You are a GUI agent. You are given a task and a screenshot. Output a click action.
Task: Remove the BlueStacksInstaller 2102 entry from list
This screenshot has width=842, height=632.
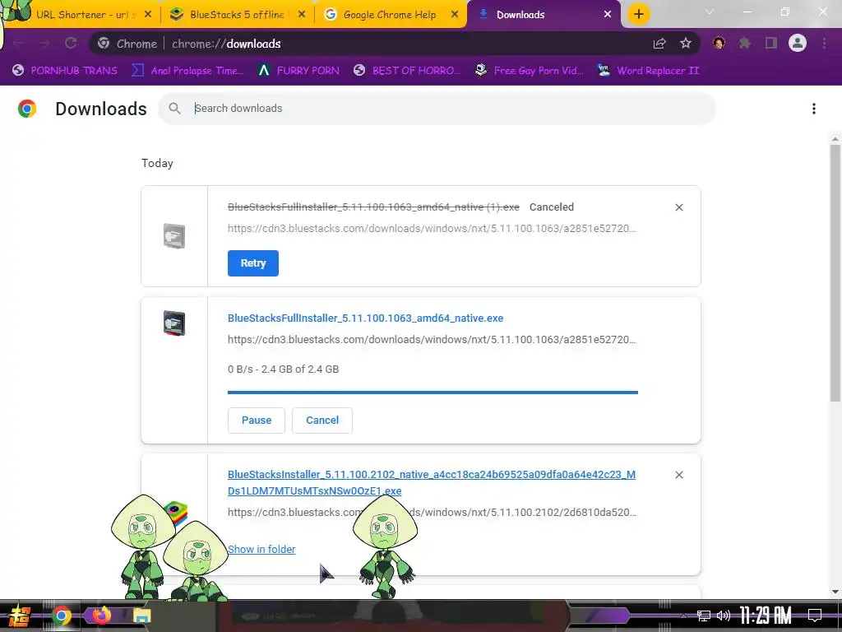[x=678, y=475]
